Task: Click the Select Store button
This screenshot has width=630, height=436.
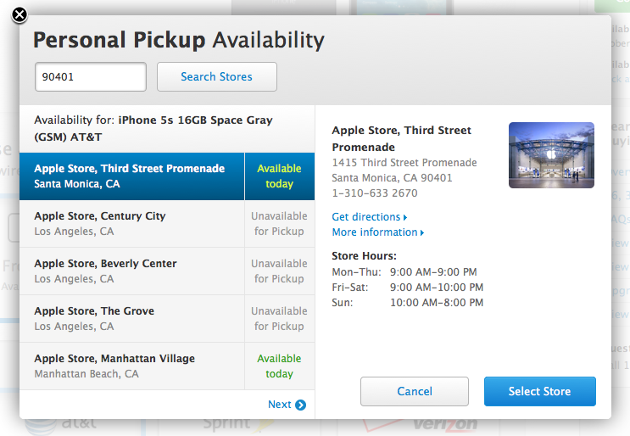Action: [539, 391]
